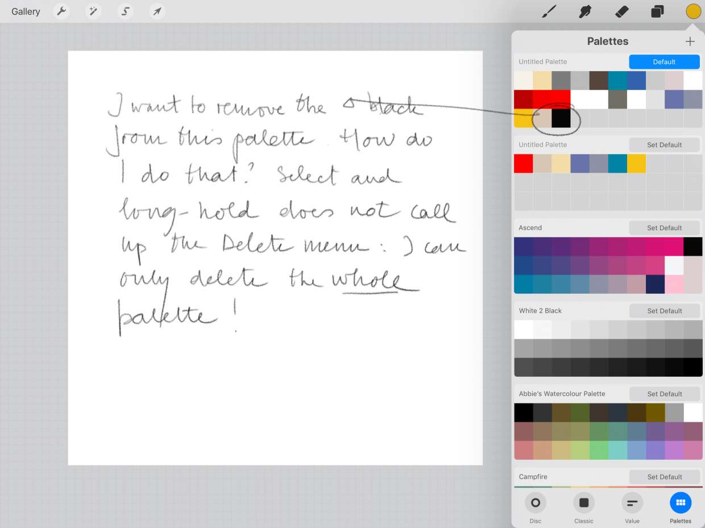Switch to the Value color mode
Viewport: 705px width, 528px height.
click(x=632, y=502)
